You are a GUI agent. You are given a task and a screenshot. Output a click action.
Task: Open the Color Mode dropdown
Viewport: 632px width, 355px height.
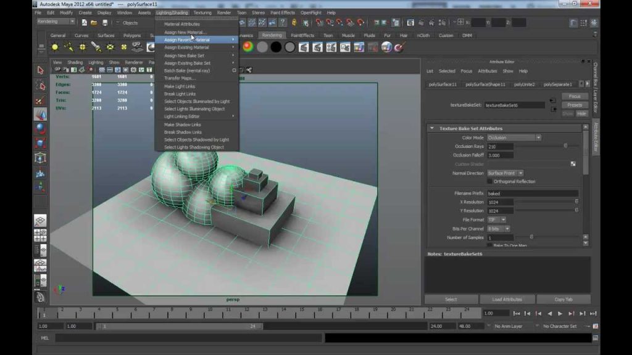coord(514,137)
